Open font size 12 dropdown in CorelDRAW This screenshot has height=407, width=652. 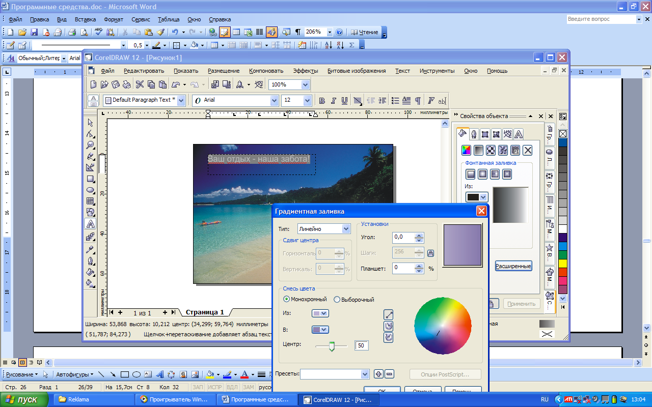pos(307,100)
